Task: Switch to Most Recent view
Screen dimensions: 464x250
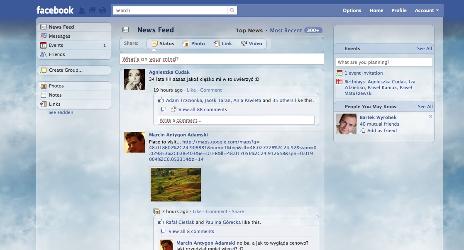Action: tap(286, 30)
